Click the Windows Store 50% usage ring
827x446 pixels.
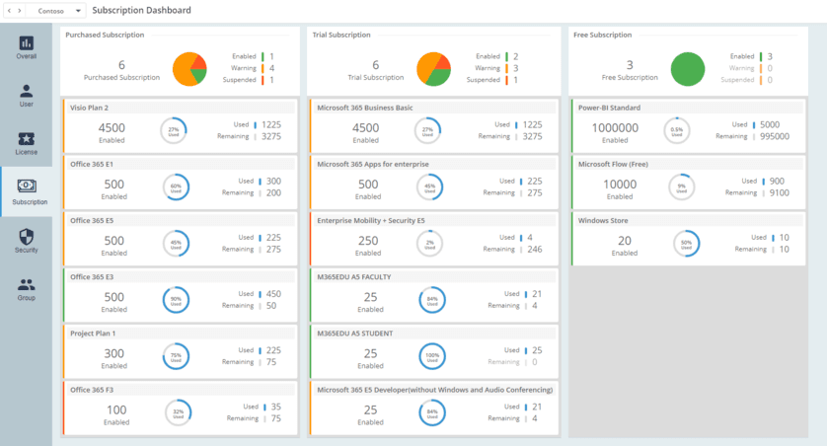pos(686,244)
